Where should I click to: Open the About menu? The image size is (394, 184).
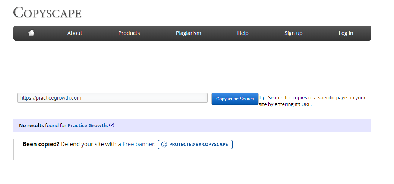pos(75,33)
